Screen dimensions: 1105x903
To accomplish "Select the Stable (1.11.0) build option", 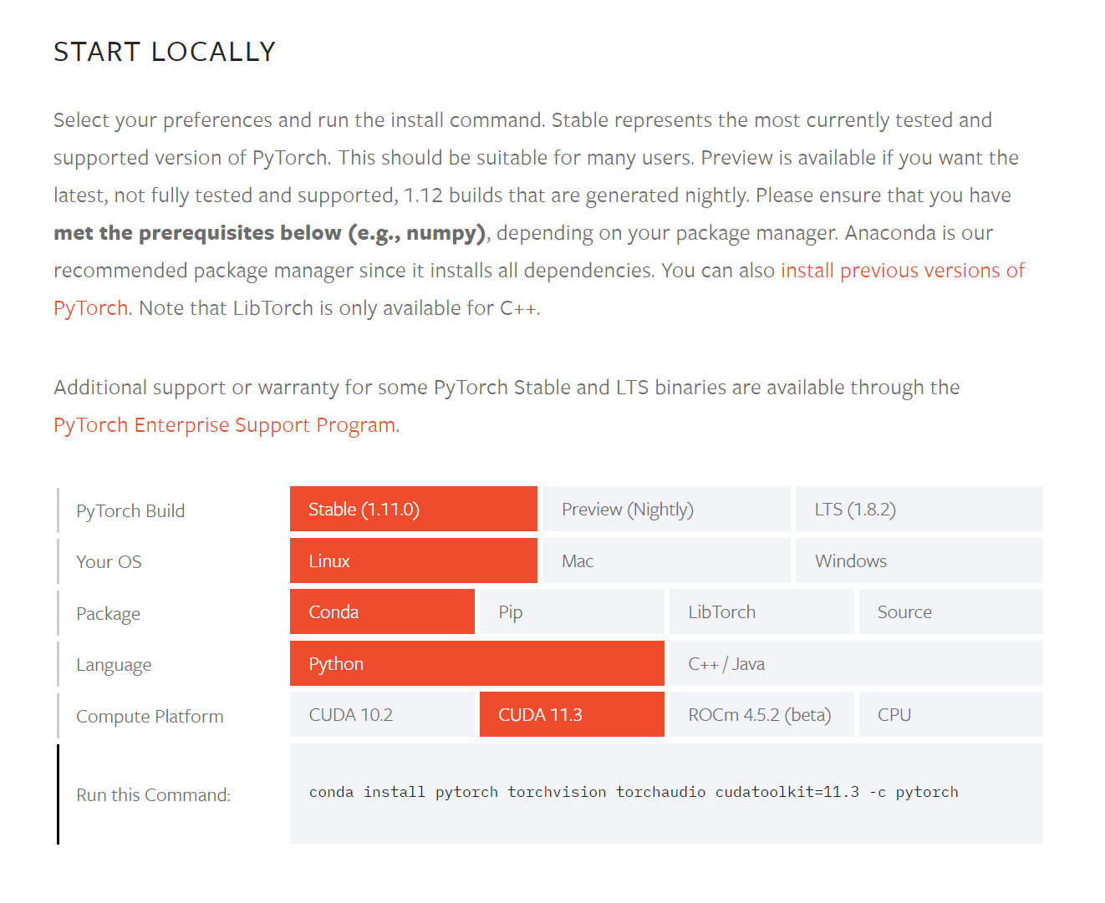I will tap(413, 510).
